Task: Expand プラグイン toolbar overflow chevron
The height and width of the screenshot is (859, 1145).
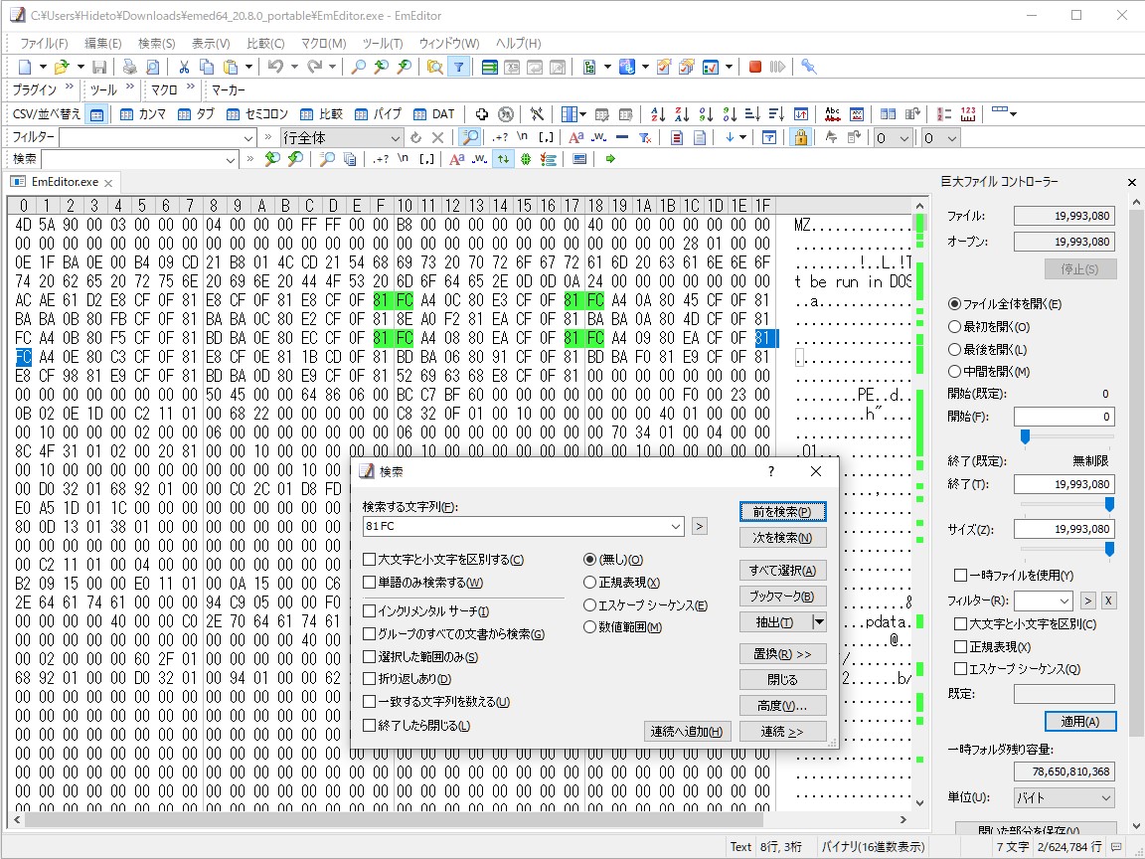Action: pos(70,86)
